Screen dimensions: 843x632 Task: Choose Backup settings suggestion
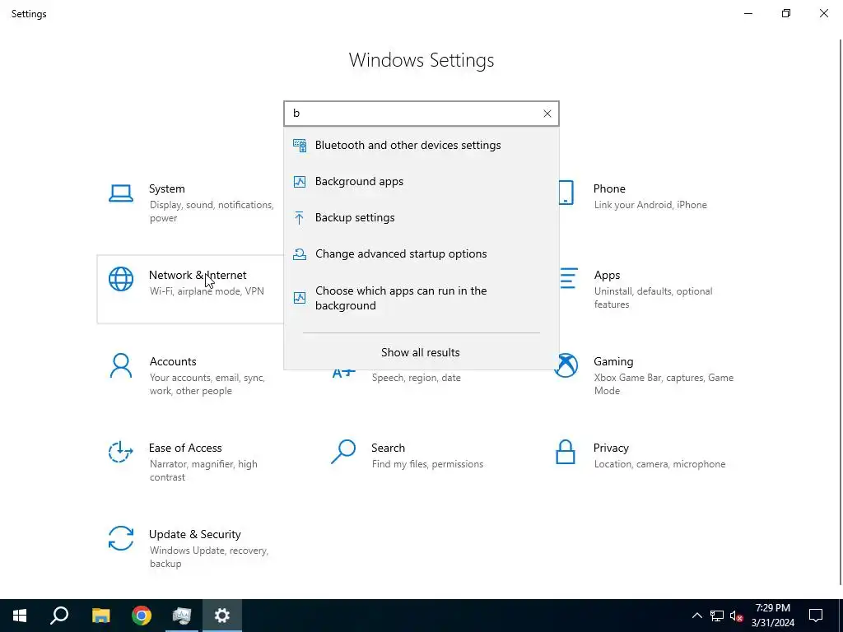click(x=421, y=217)
